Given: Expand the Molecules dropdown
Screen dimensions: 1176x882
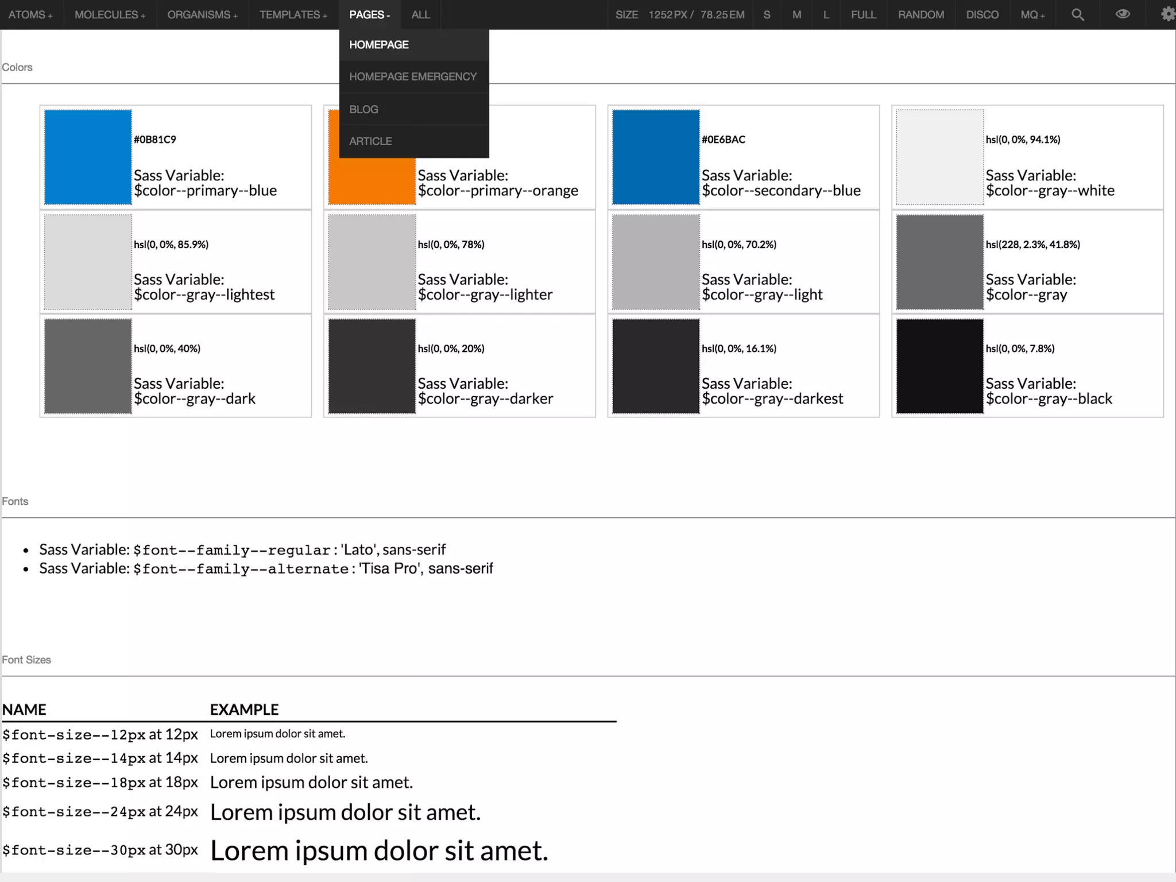Looking at the screenshot, I should pyautogui.click(x=110, y=15).
